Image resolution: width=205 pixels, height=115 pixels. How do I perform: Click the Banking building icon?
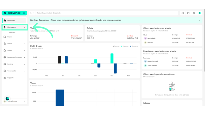(5, 64)
